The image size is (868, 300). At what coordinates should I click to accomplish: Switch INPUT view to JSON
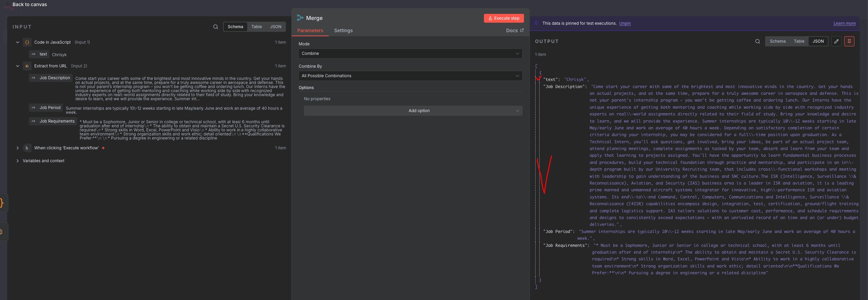275,27
